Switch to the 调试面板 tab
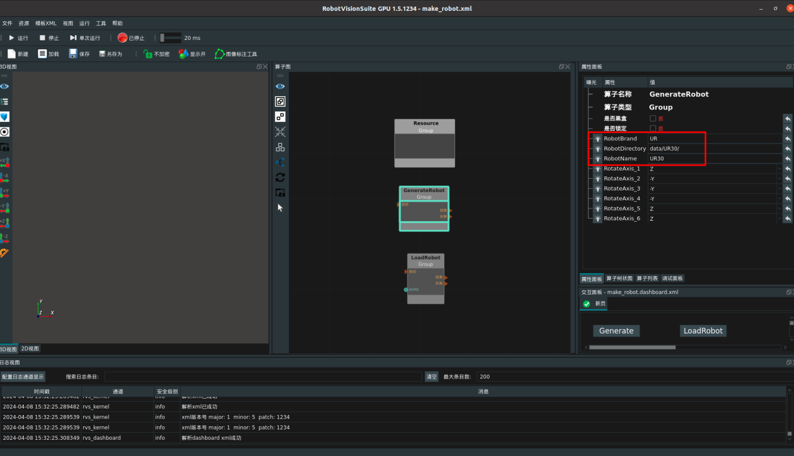Screen dimensions: 794x456 click(673, 278)
